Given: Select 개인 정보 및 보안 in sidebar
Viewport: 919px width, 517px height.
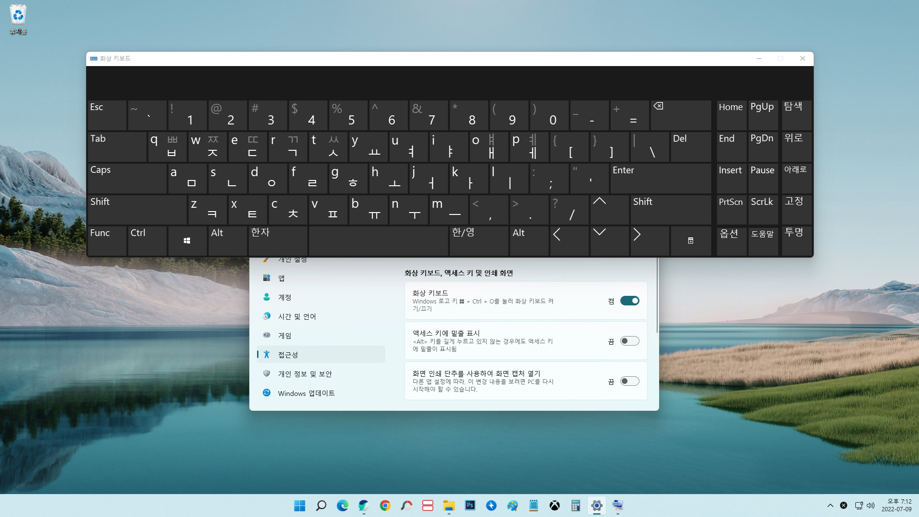Looking at the screenshot, I should [x=304, y=374].
